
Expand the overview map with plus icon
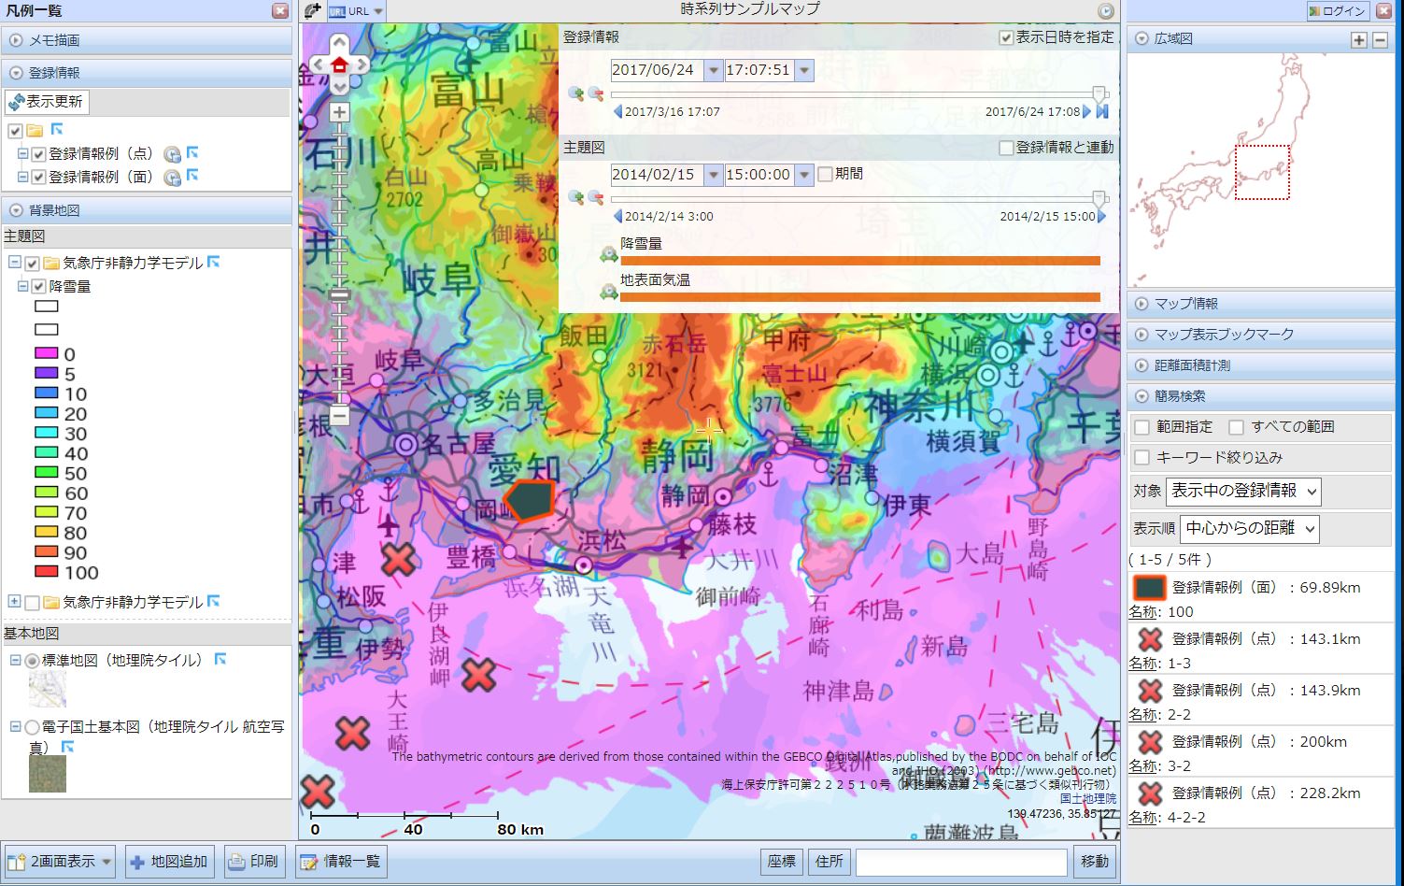point(1358,39)
